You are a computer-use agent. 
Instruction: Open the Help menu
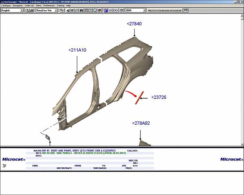pyautogui.click(x=68, y=6)
